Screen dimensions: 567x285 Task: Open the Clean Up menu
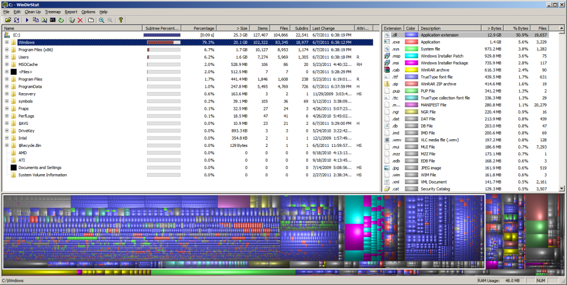(x=33, y=12)
